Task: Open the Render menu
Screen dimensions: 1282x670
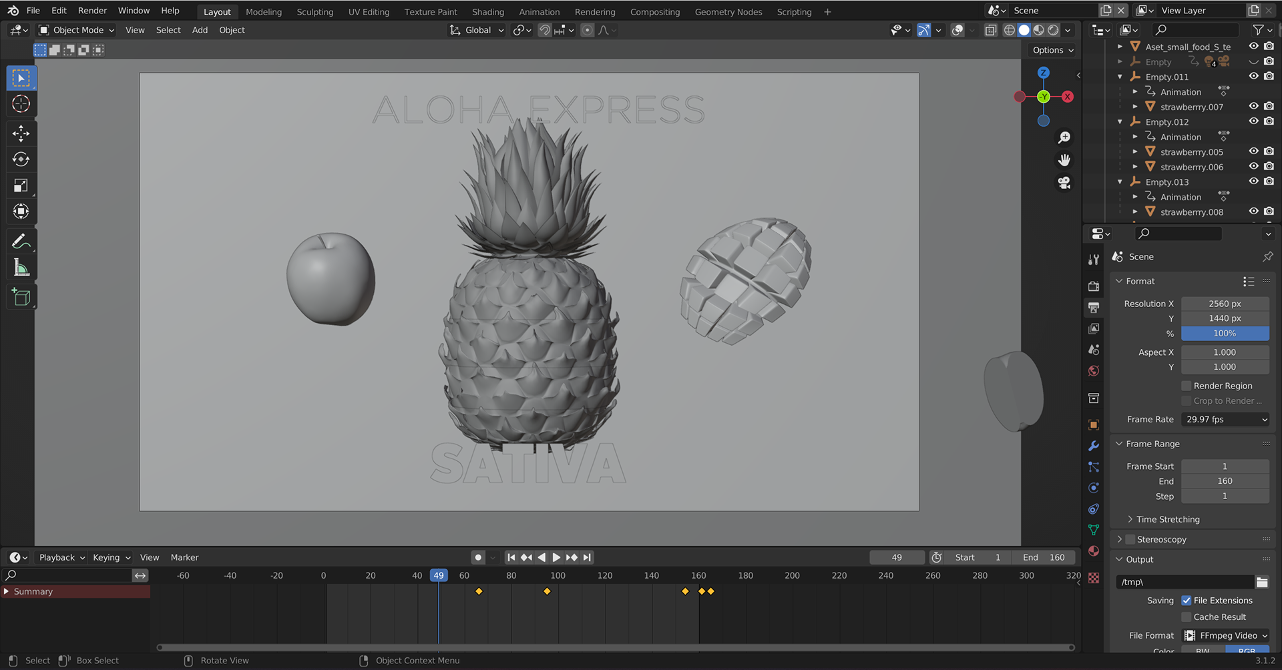Action: click(92, 11)
